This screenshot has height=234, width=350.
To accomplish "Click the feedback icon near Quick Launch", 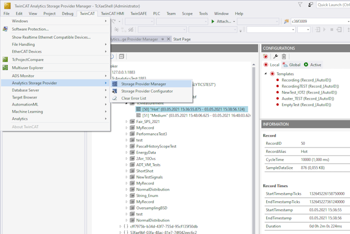I will point(310,5).
